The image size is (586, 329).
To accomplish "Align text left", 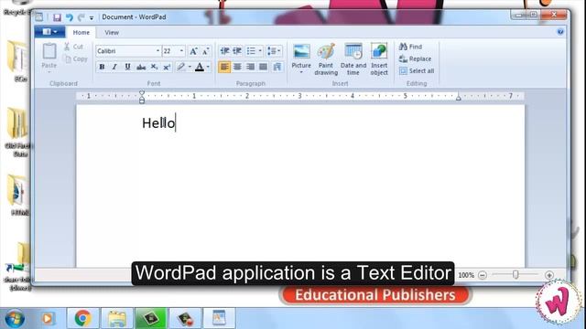I will (x=224, y=67).
